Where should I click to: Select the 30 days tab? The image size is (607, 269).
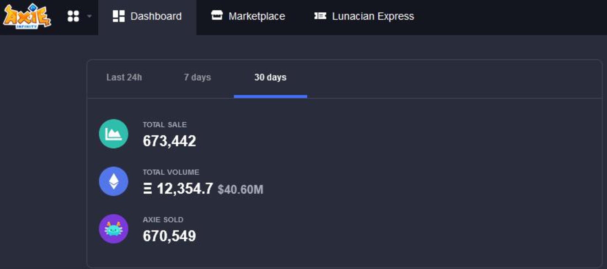point(270,77)
